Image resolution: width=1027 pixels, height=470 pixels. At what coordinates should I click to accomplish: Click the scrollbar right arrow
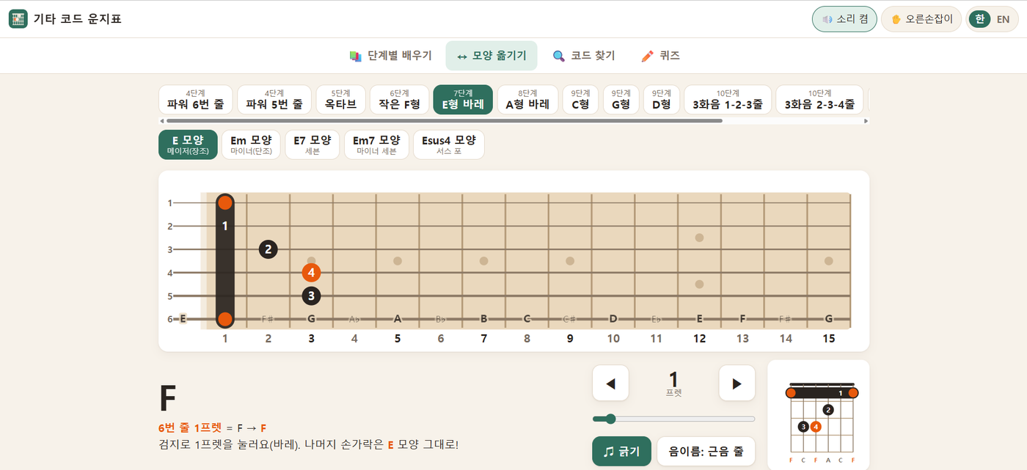coord(866,120)
